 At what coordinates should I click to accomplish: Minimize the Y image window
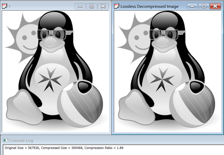pos(80,6)
